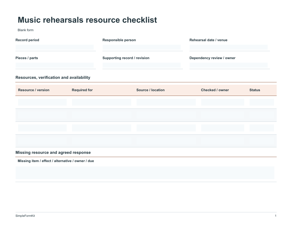Viewport: 292px width, 225px height.
Task: Click the 'Supporting record / revision' label
Action: click(126, 58)
